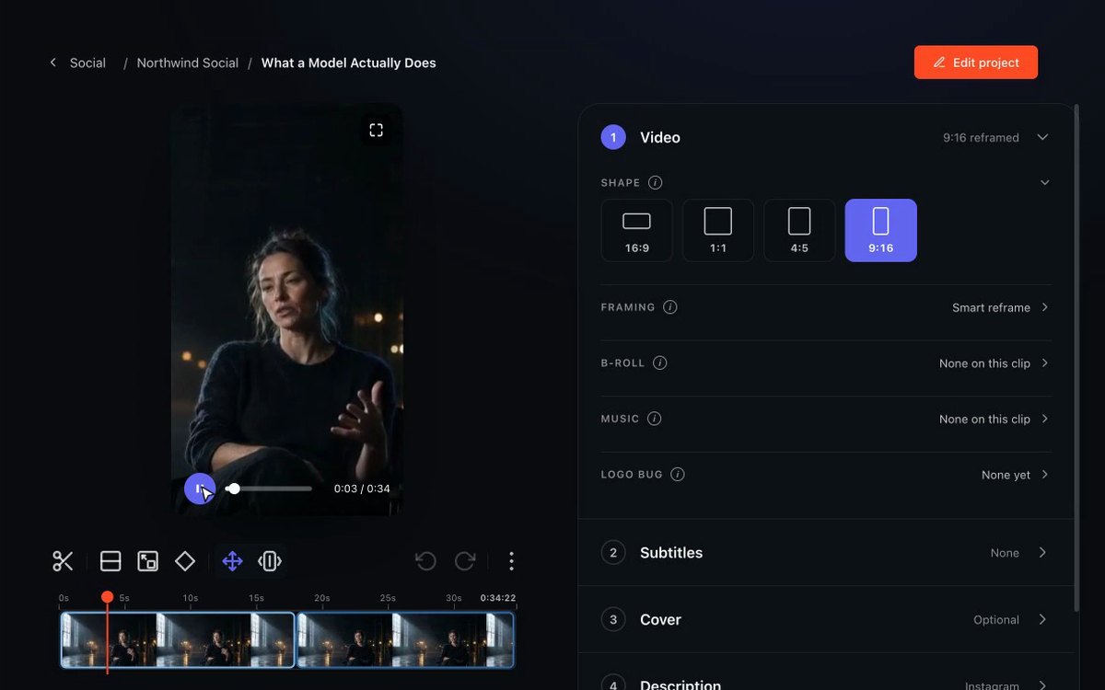This screenshot has width=1105, height=690.
Task: Choose the 4:5 shape
Action: tap(799, 230)
